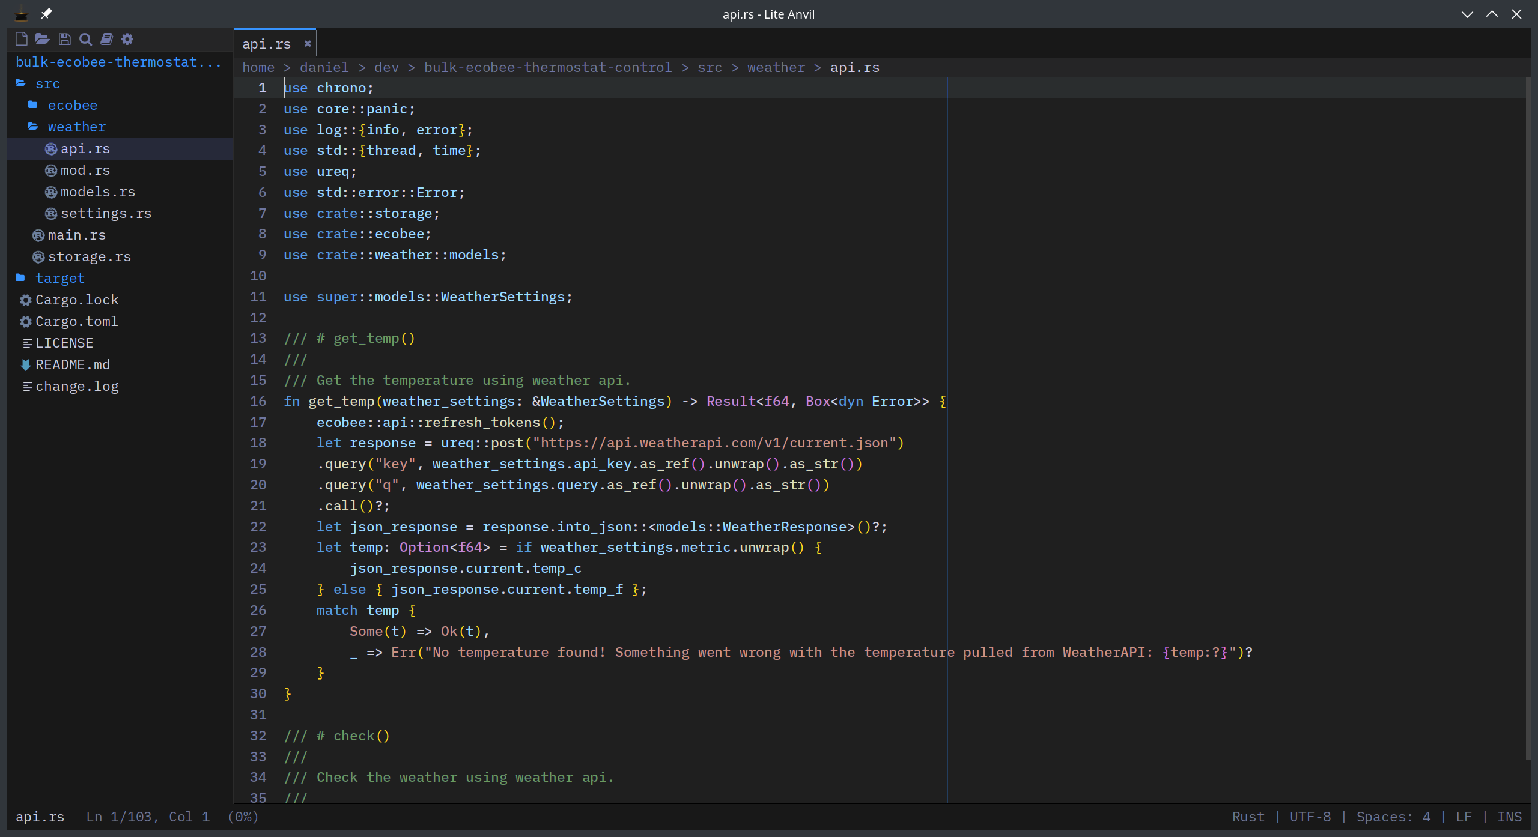Toggle the INS insert mode indicator
Screen dimensions: 1538x837
[x=1509, y=817]
